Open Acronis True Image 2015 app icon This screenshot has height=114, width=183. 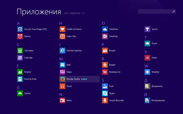(20, 29)
